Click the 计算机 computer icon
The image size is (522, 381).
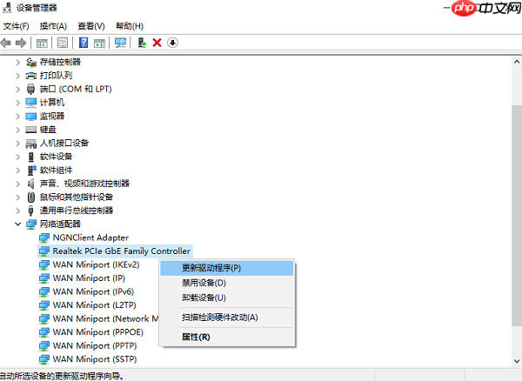tap(31, 103)
